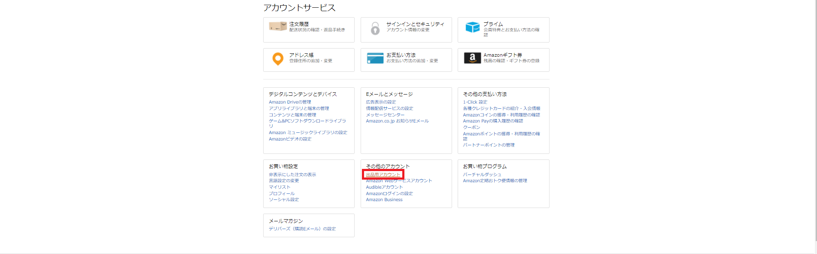Click the Amazon Business link
Image resolution: width=817 pixels, height=254 pixels.
[x=384, y=200]
